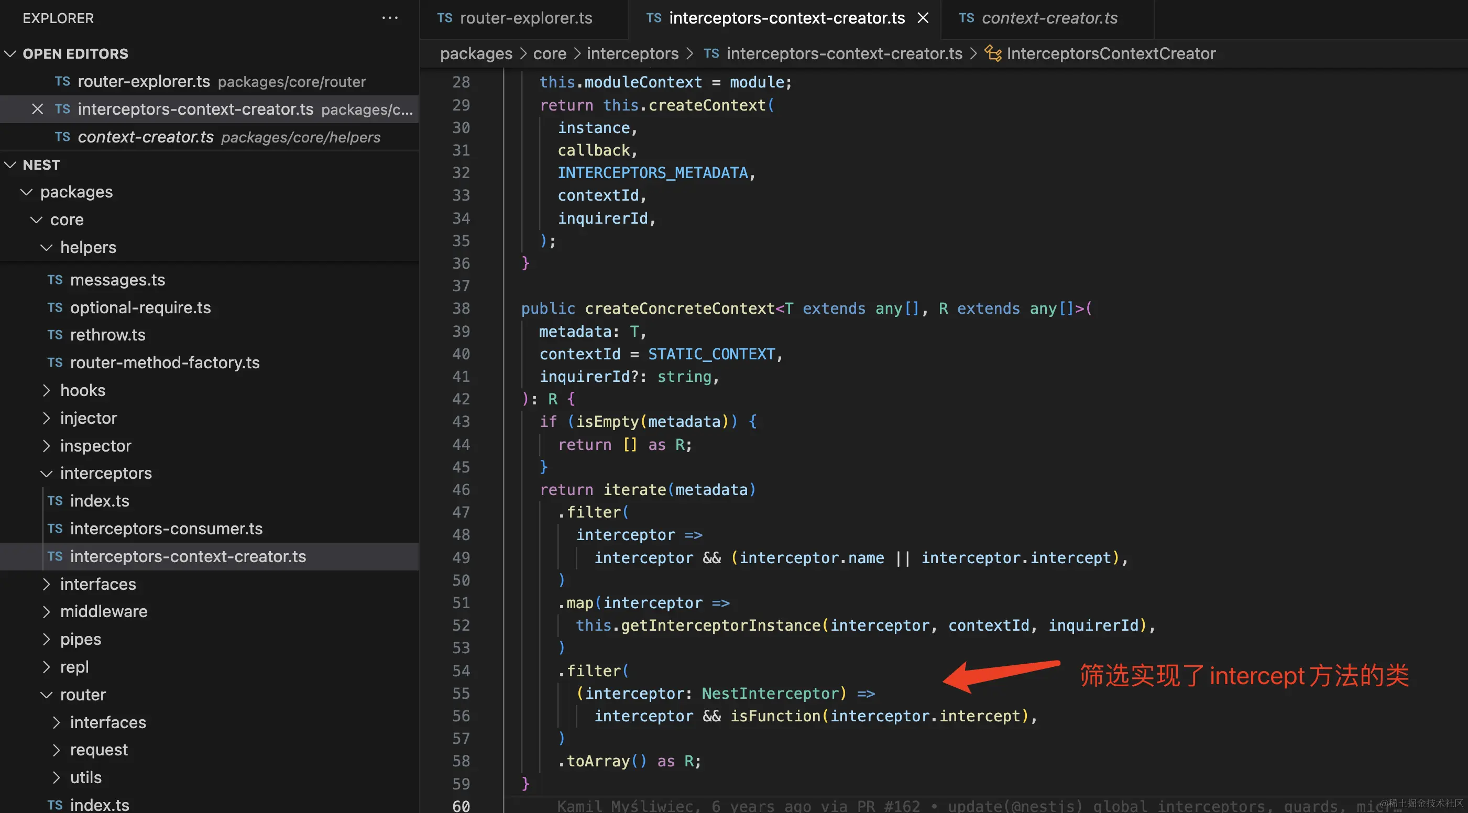Expand the middleware folder
Screen dimensions: 1468x813
click(x=47, y=611)
